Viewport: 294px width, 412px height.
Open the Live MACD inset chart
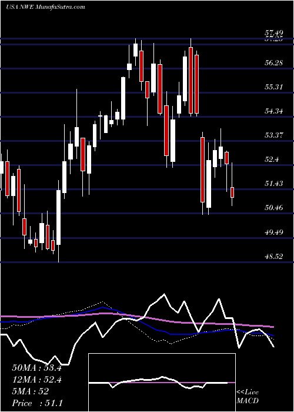pos(162,383)
